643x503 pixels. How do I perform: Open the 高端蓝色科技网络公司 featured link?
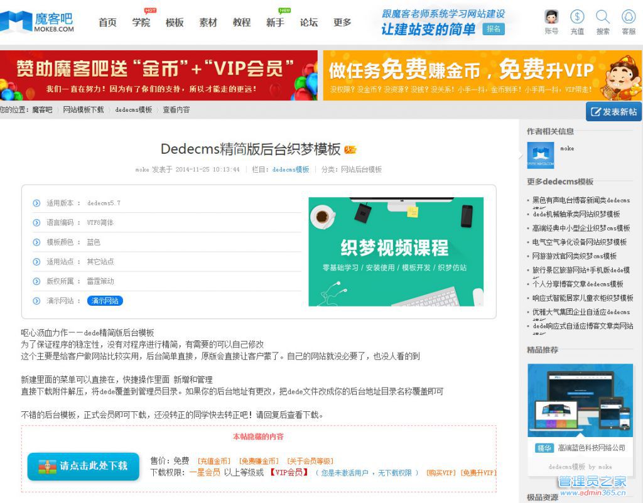tap(592, 448)
